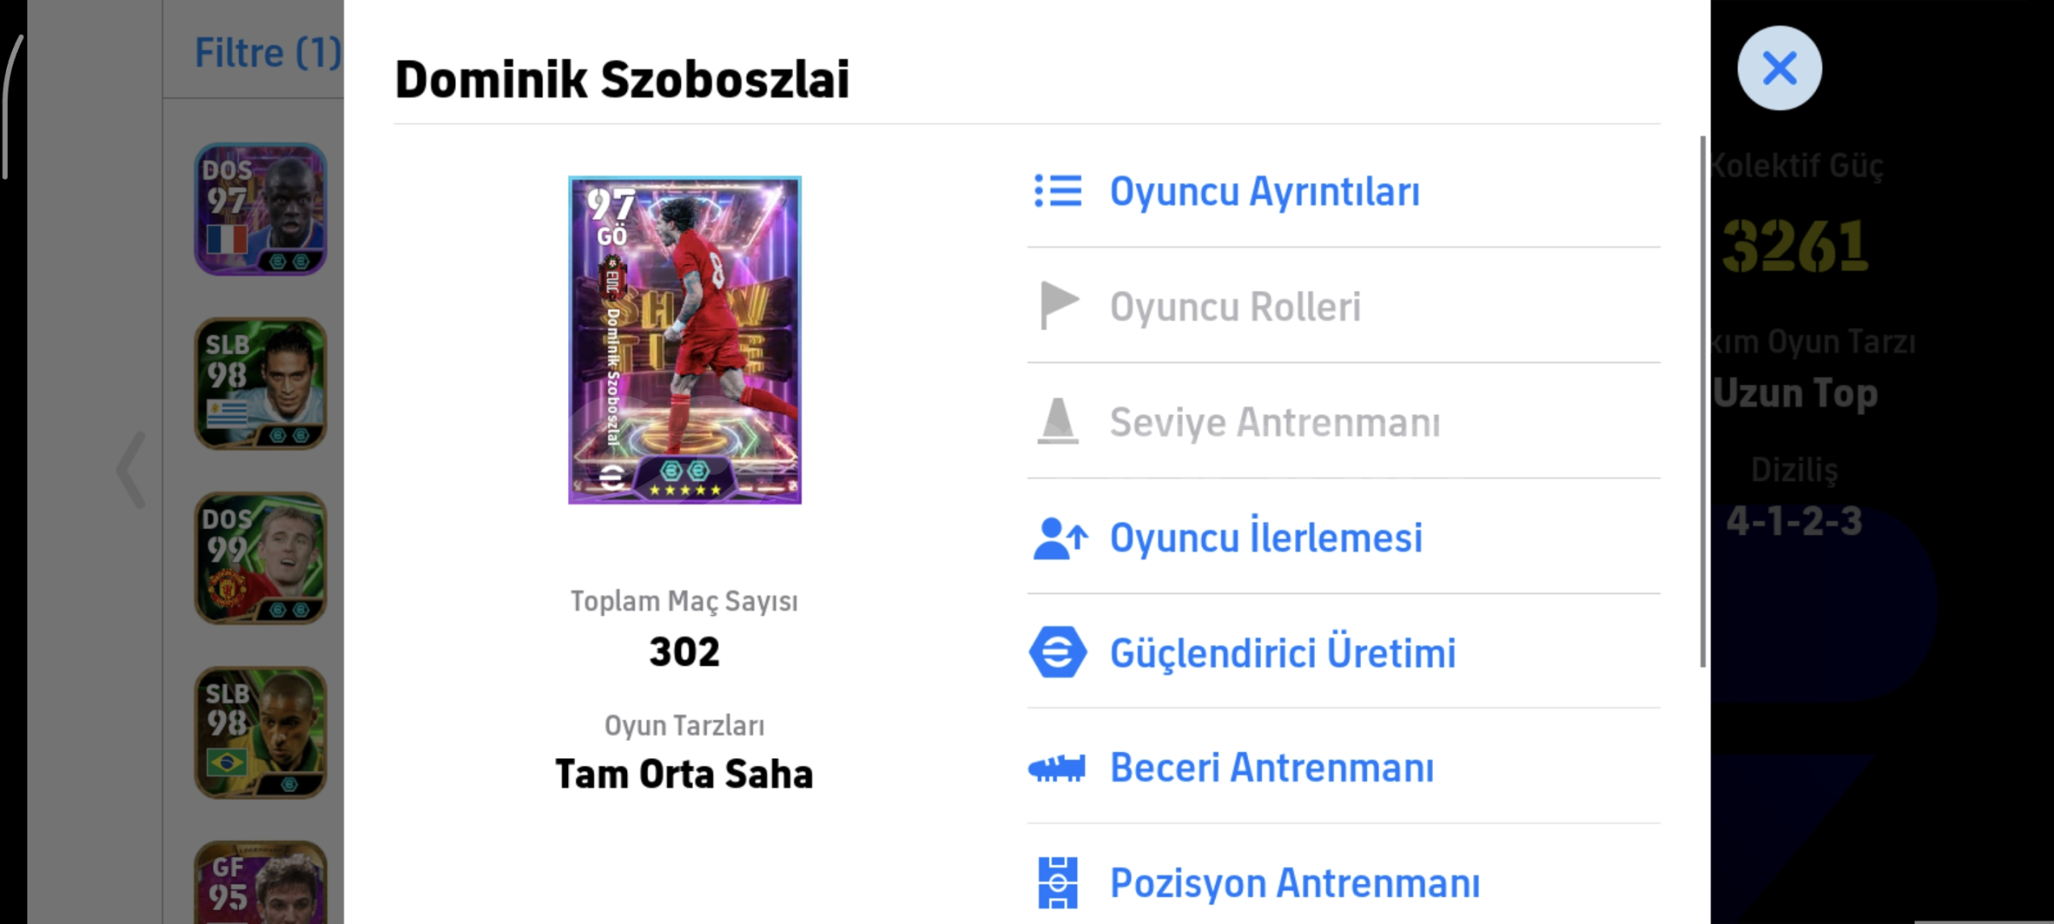This screenshot has width=2054, height=924.
Task: Select the SLB 98 Brazil player card
Action: (x=261, y=732)
